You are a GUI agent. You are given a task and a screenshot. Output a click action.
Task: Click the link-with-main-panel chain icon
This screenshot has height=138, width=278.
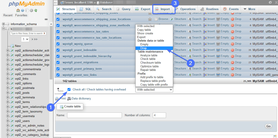[x=46, y=19]
